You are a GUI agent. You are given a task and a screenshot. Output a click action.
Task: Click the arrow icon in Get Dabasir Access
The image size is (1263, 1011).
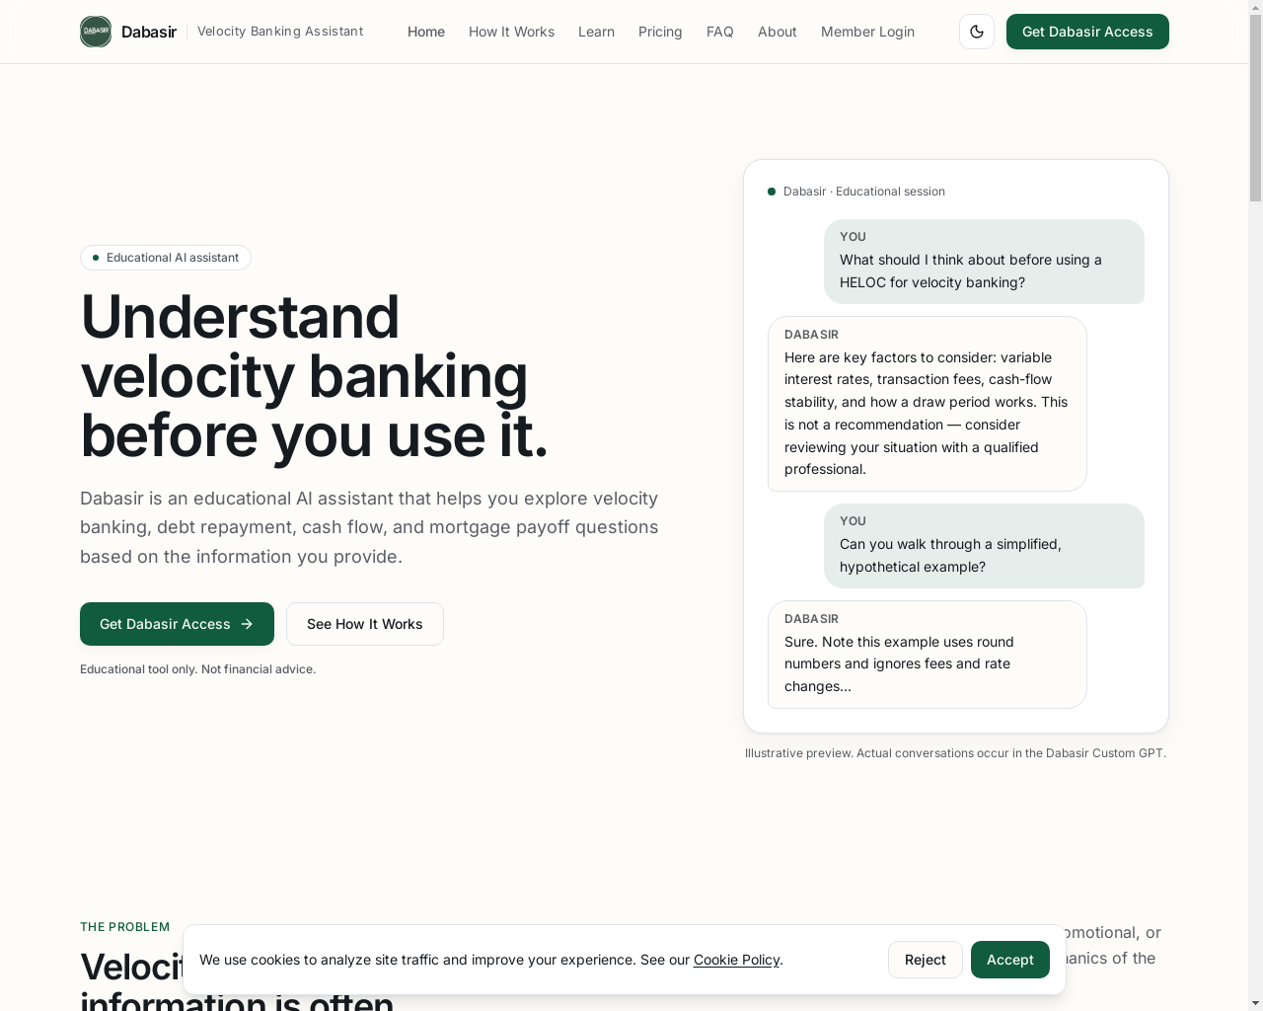(x=247, y=624)
